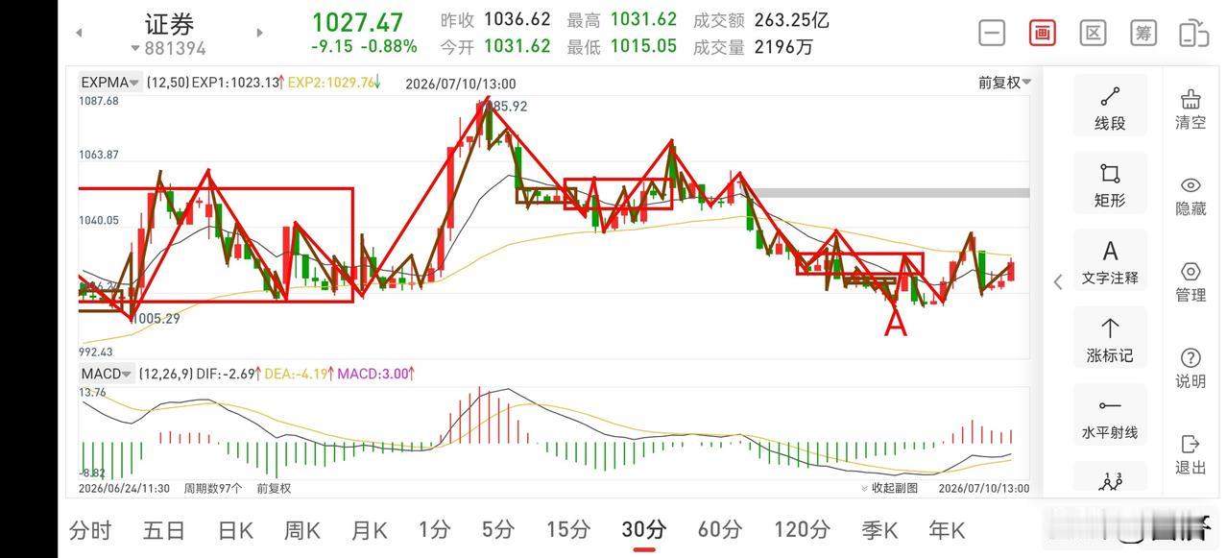Viewport: 1227px width, 558px height.
Task: Switch to the 五日 tab
Action: [163, 529]
